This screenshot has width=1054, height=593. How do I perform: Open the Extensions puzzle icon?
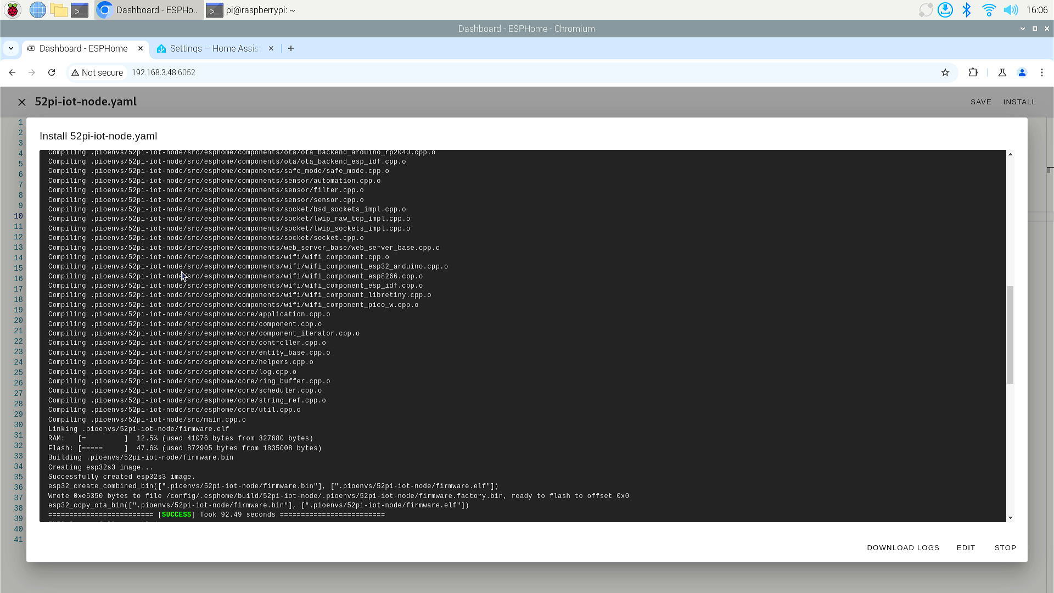coord(973,72)
